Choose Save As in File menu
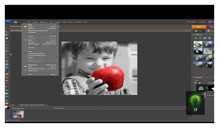 coord(40,42)
